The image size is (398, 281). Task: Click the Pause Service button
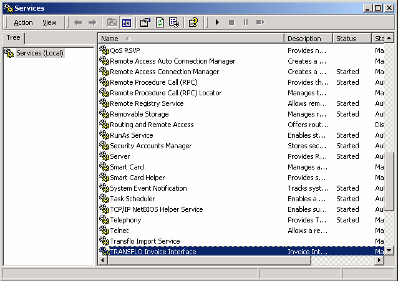(x=246, y=22)
